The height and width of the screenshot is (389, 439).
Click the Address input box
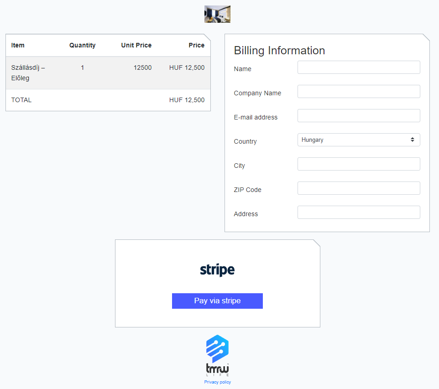tap(358, 213)
